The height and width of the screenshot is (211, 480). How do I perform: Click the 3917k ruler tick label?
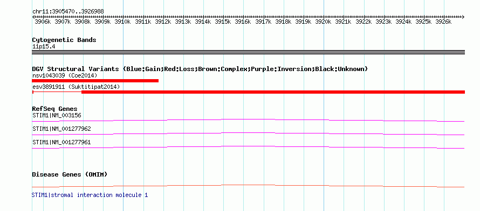[x=264, y=22]
